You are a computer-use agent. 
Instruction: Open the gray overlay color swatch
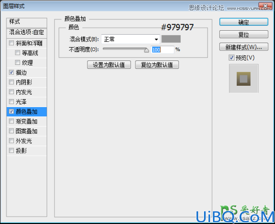[171, 39]
